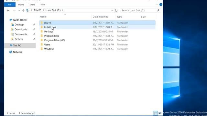
Task: Click the Program Files folder icon
Action: [x=42, y=36]
